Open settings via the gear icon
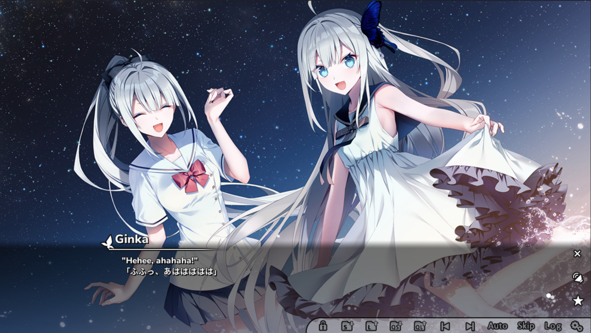Screen dimensions: 591x333 pyautogui.click(x=576, y=326)
